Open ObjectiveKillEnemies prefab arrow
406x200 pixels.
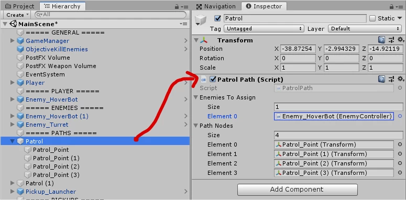coord(185,49)
